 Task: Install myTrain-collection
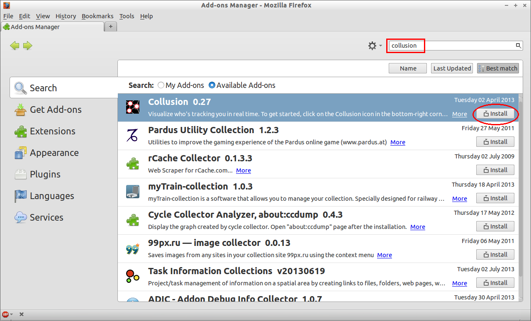coord(495,198)
